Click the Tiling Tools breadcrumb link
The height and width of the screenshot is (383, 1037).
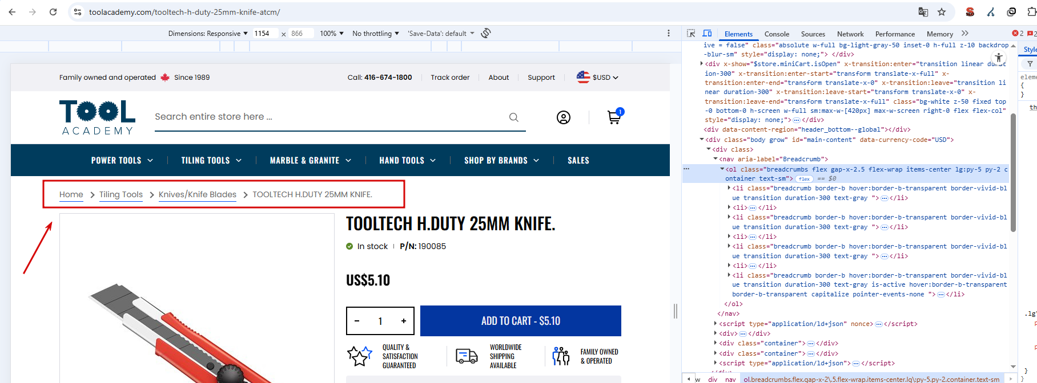(121, 194)
